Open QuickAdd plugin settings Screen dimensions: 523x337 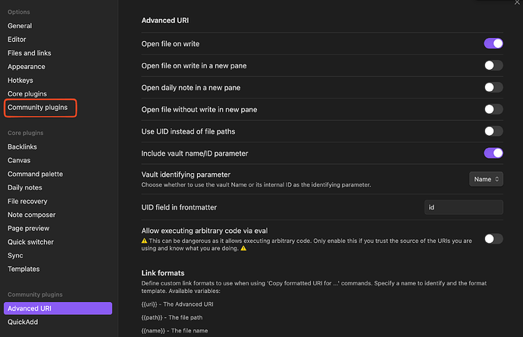coord(23,322)
